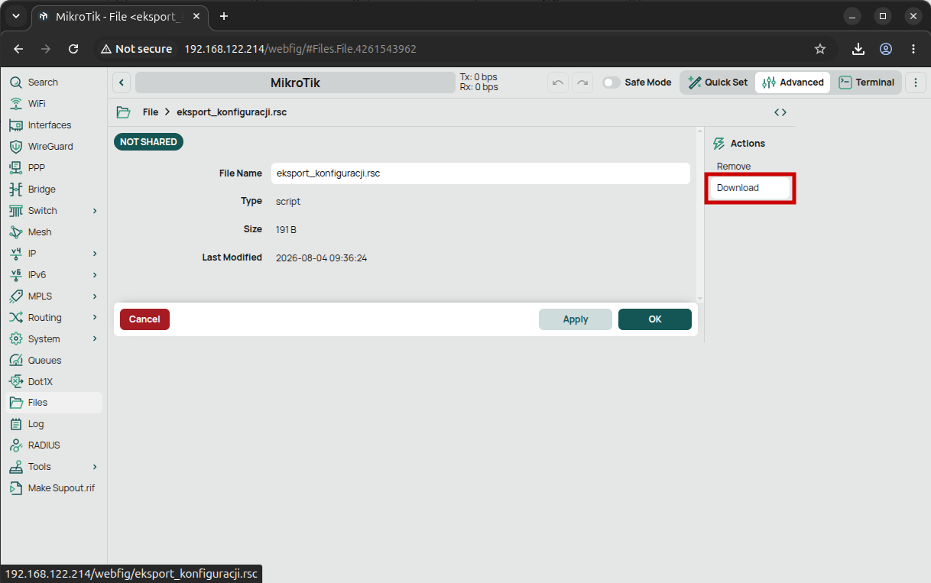931x583 pixels.
Task: Click Remove in Actions panel
Action: [x=734, y=167]
